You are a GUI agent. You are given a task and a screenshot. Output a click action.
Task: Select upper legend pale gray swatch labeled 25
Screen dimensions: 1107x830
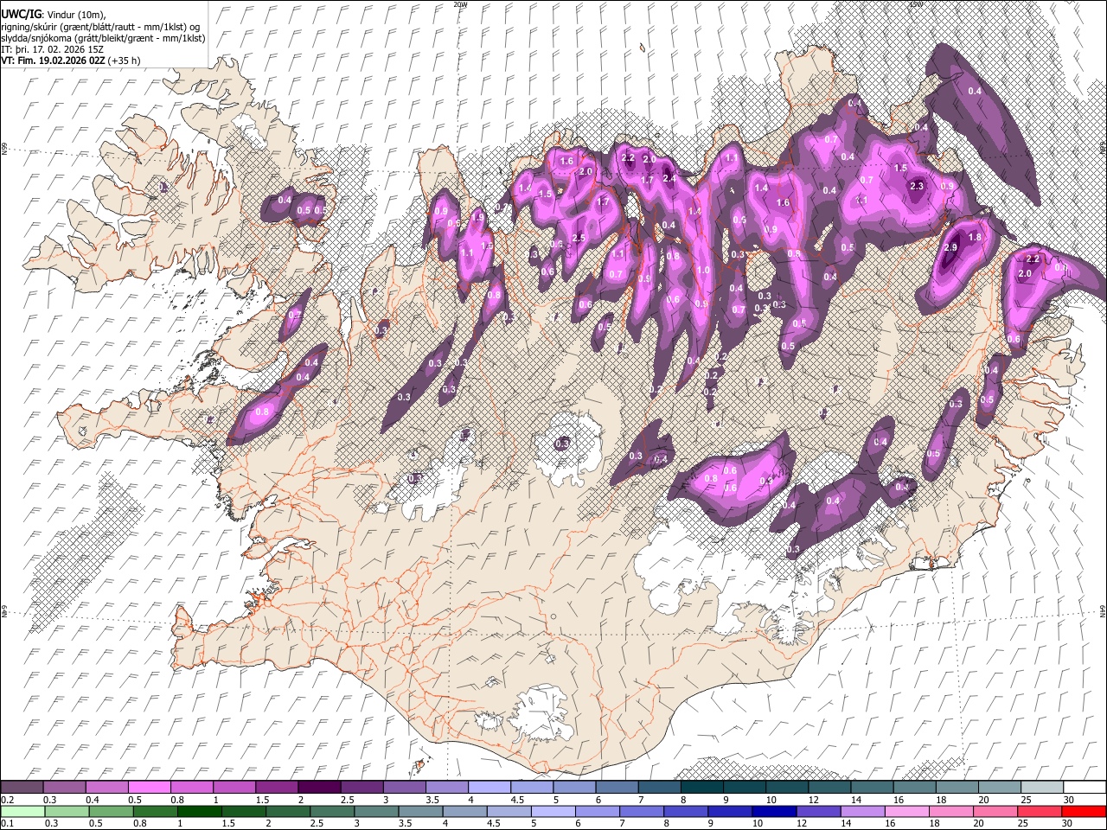pos(1041,788)
